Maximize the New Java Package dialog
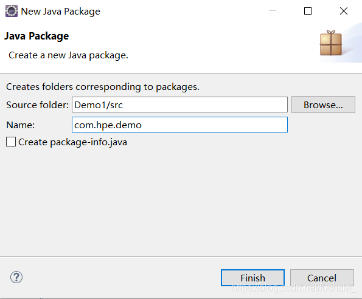 point(308,11)
